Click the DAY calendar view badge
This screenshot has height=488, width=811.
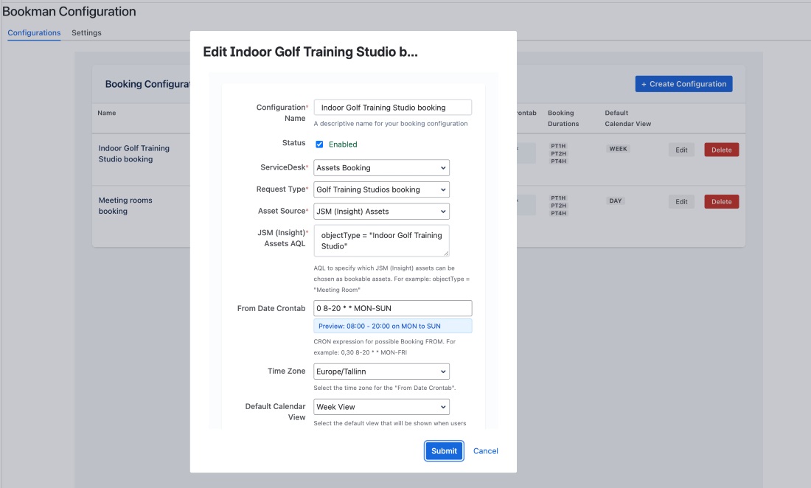click(614, 201)
